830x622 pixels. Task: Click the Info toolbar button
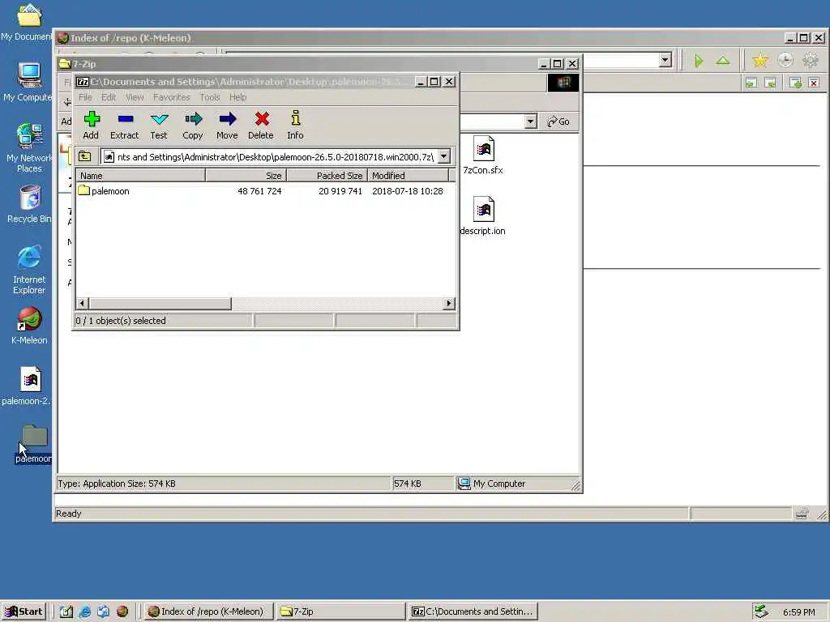(x=295, y=126)
